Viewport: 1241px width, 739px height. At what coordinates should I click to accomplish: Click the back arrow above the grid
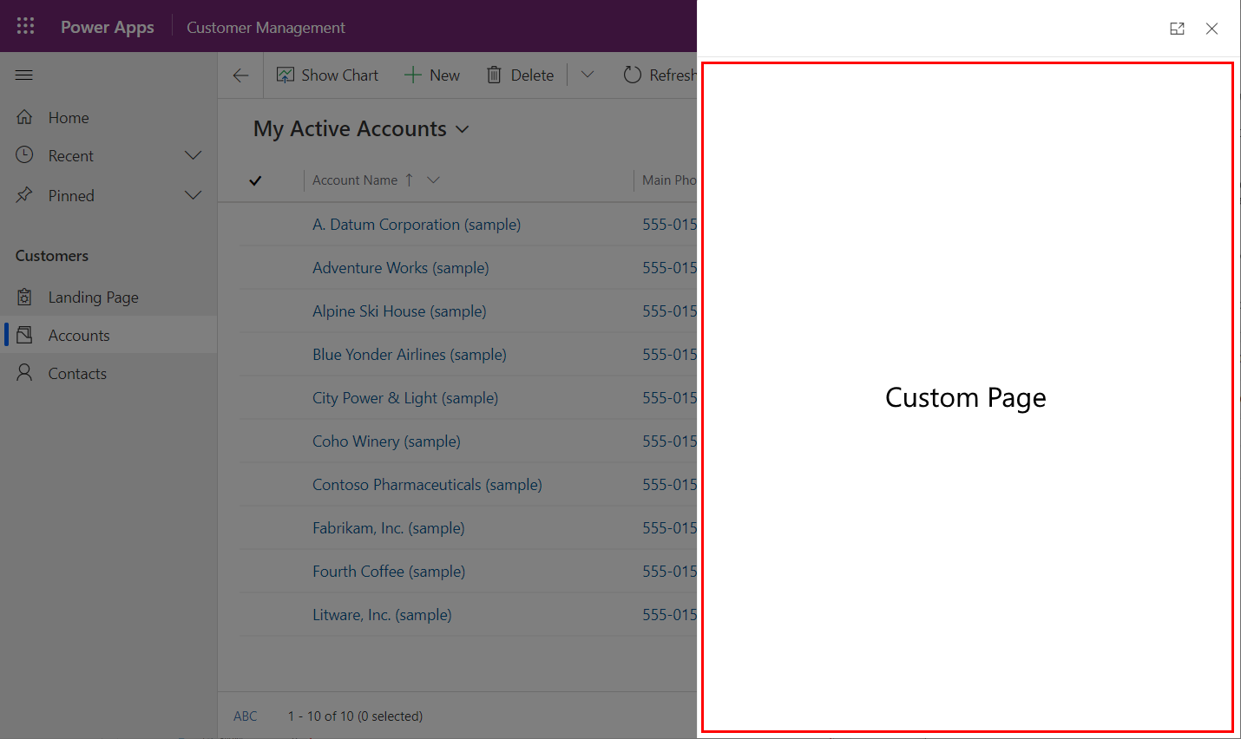(240, 75)
